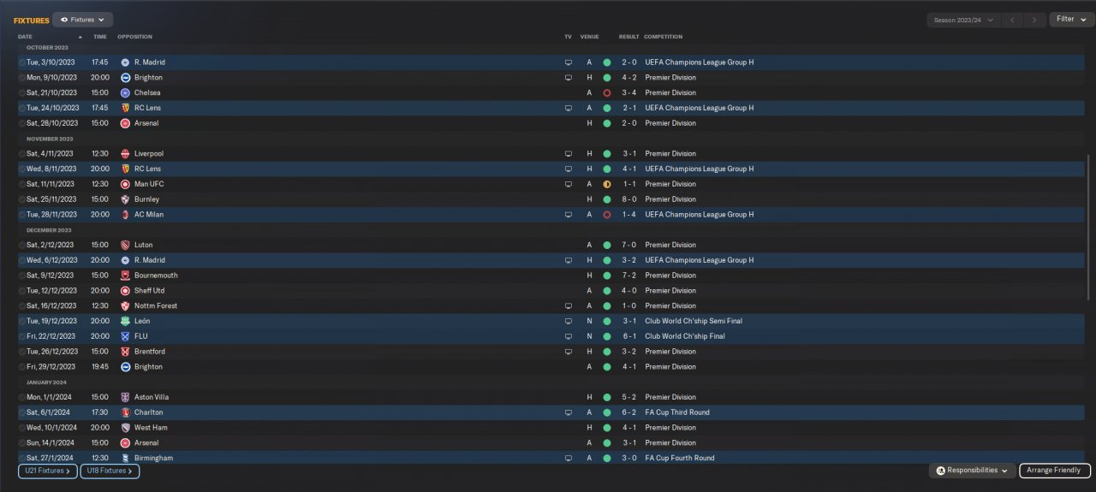Open the U21 Fixtures link

(x=48, y=471)
